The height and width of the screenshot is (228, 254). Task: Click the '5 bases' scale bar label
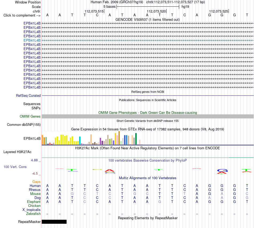coord(110,7)
